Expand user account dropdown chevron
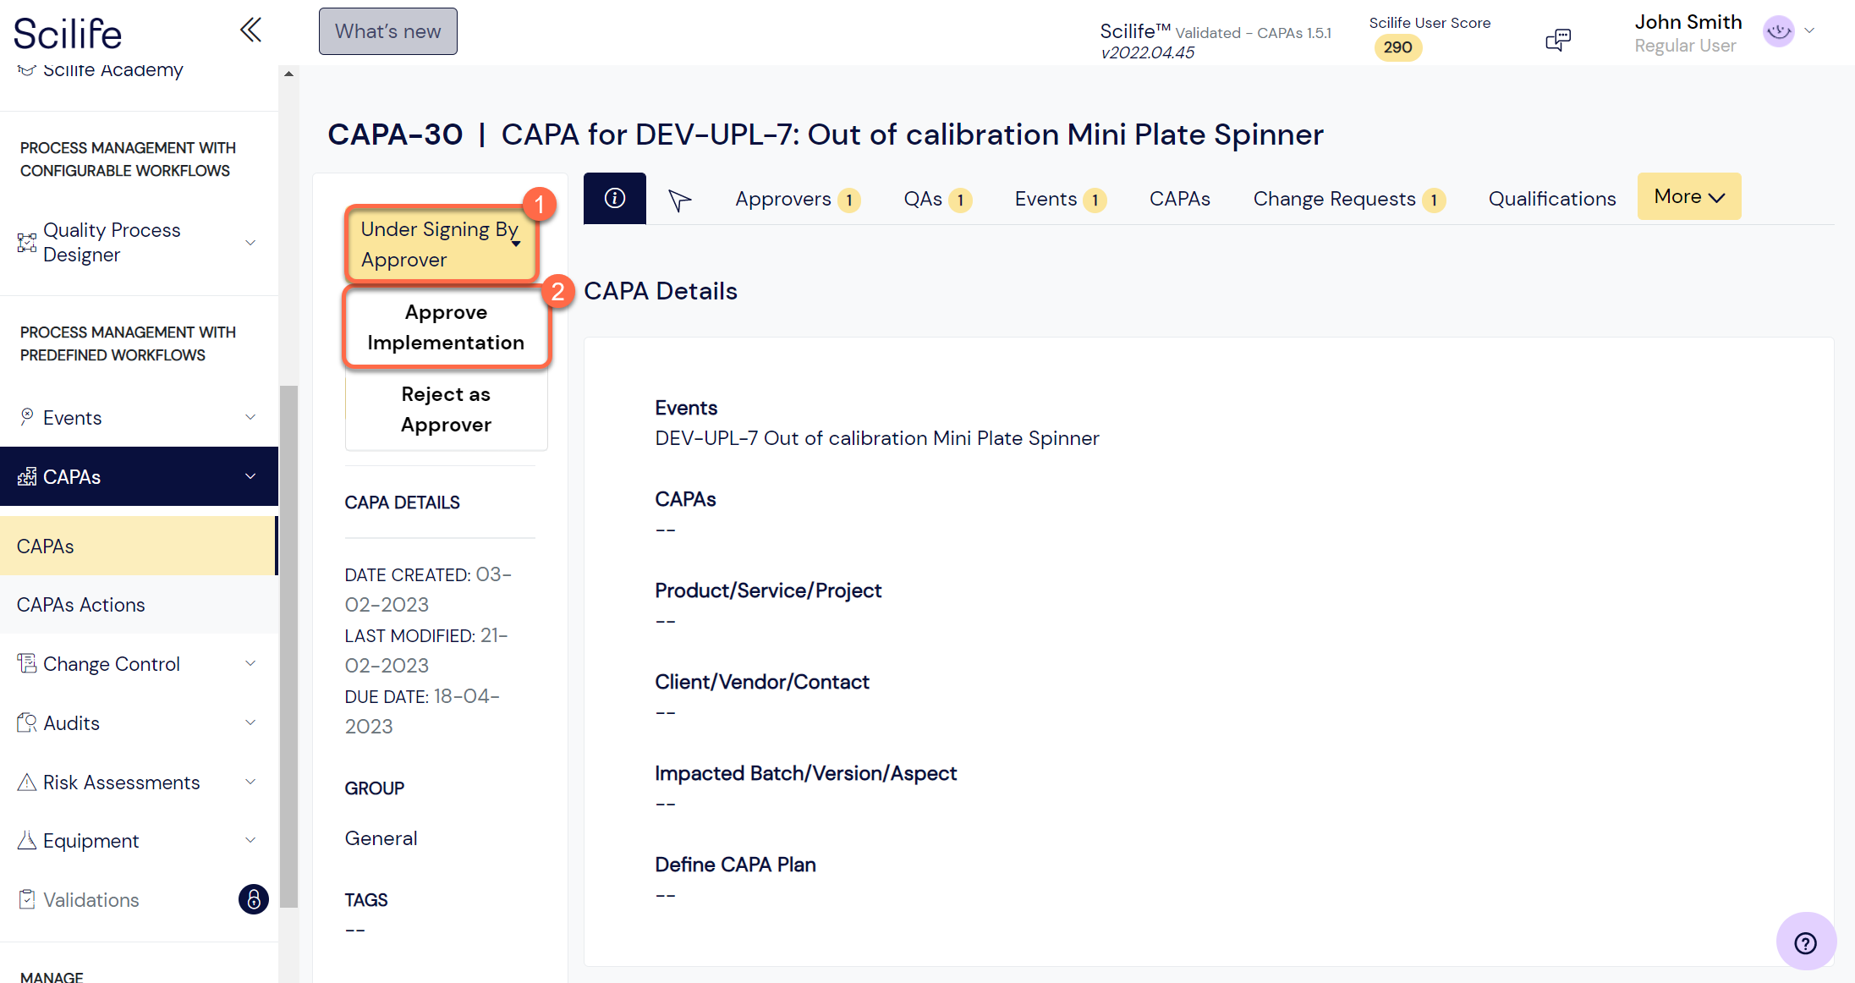Viewport: 1855px width, 983px height. tap(1809, 30)
